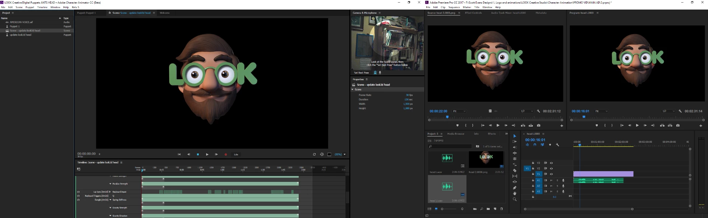Image resolution: width=708 pixels, height=218 pixels.
Task: Collapse the Dangle Spring Stiffness row
Action: click(x=110, y=200)
